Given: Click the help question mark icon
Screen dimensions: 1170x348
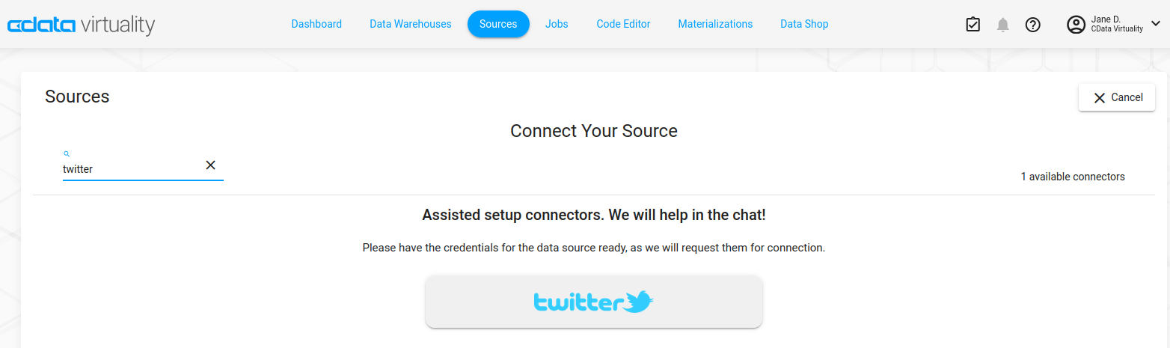Looking at the screenshot, I should tap(1033, 25).
